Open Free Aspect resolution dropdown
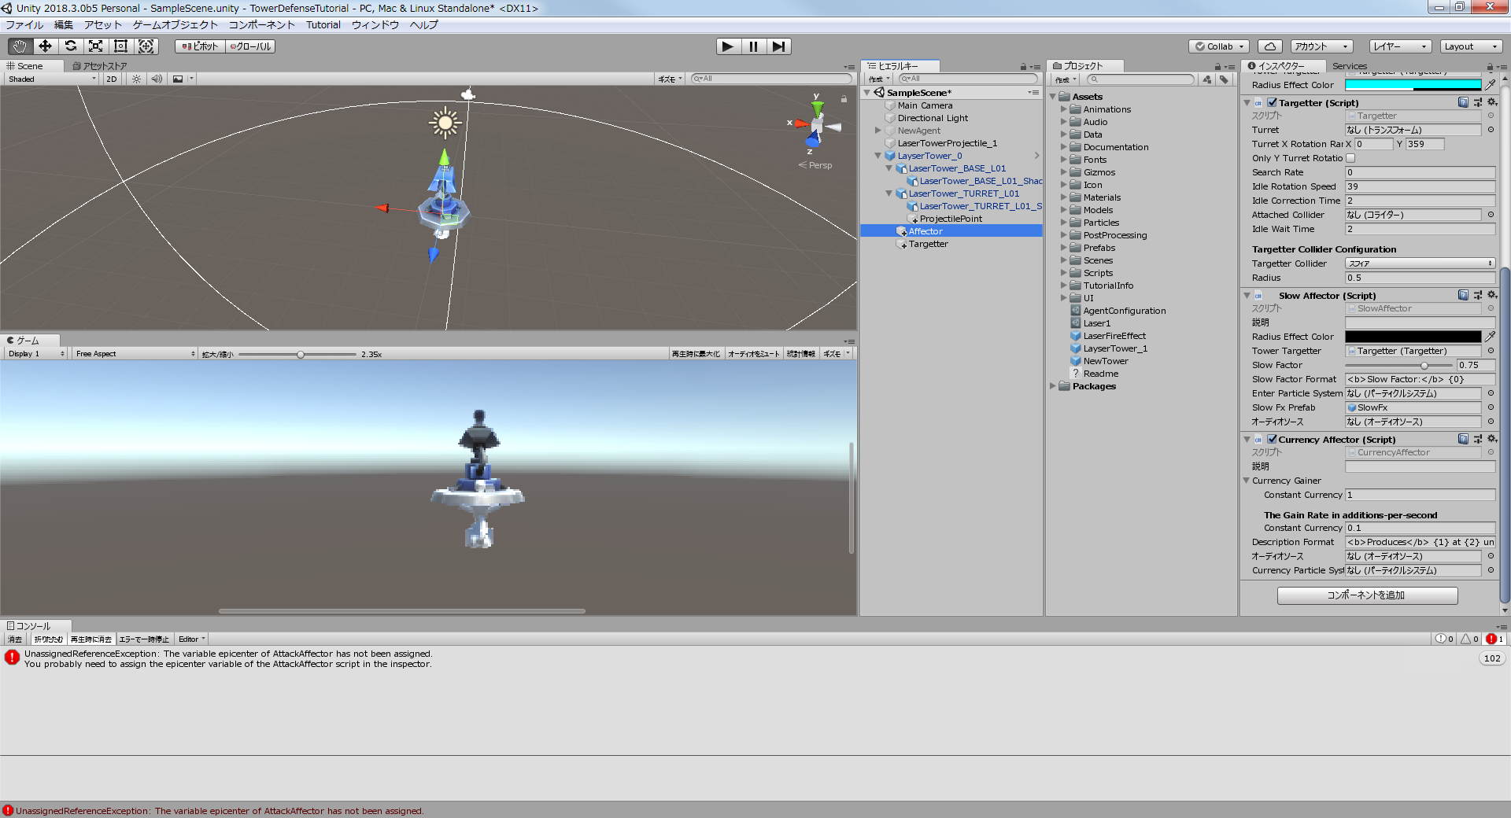 click(135, 354)
